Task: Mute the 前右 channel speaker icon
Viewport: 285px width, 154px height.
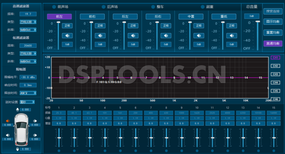Action: 100,35
